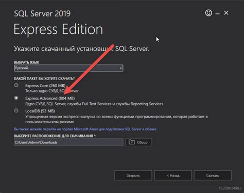Select the Express Core (260 MB) radio button
This screenshot has height=193, width=244.
tap(16, 85)
